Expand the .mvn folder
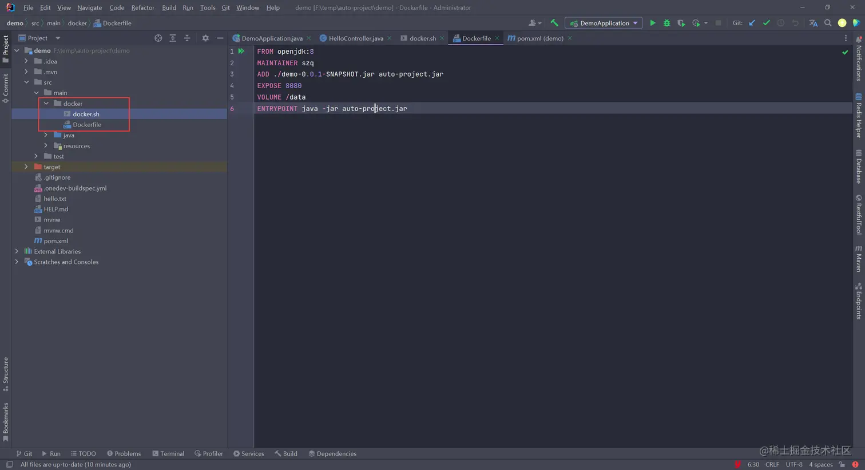865x470 pixels. tap(26, 72)
